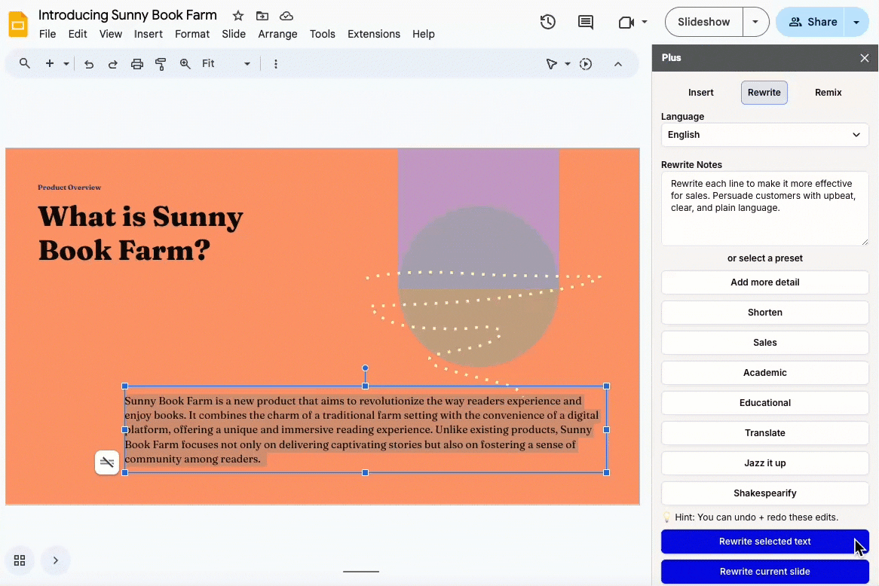Open more toolbar options
This screenshot has height=586, width=879.
click(275, 64)
